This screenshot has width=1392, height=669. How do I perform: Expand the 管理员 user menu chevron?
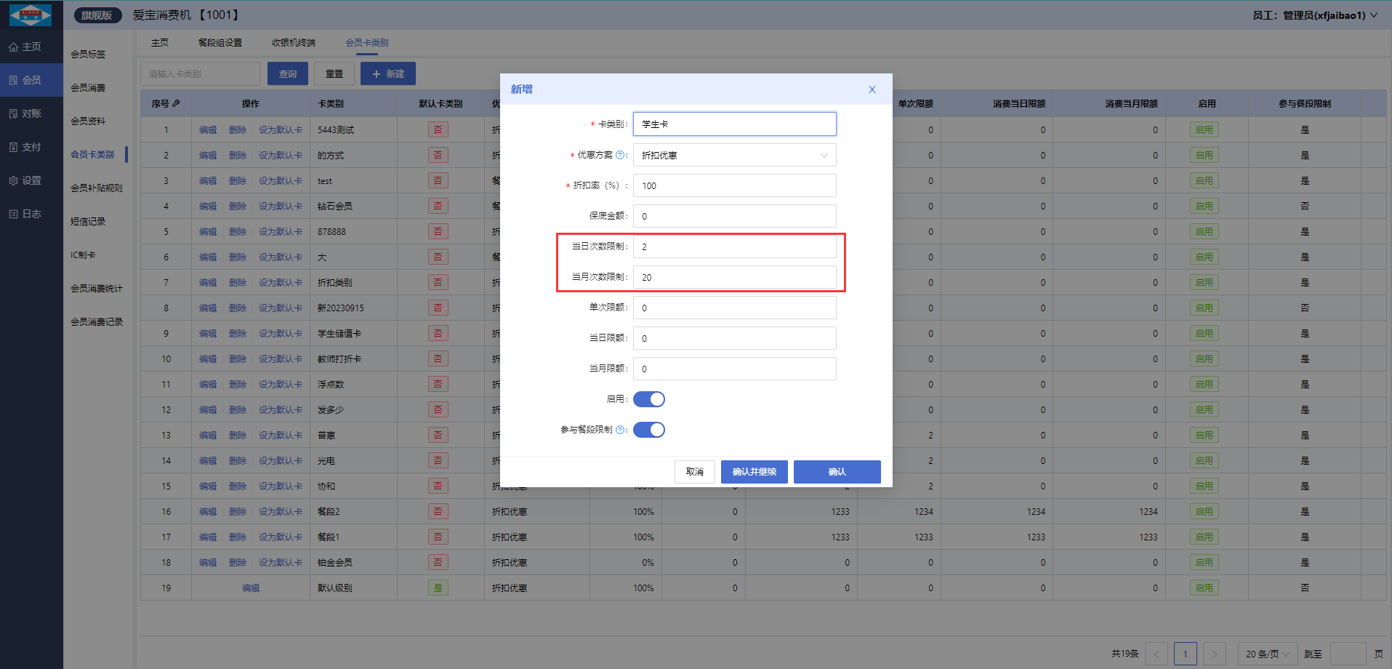pos(1374,15)
